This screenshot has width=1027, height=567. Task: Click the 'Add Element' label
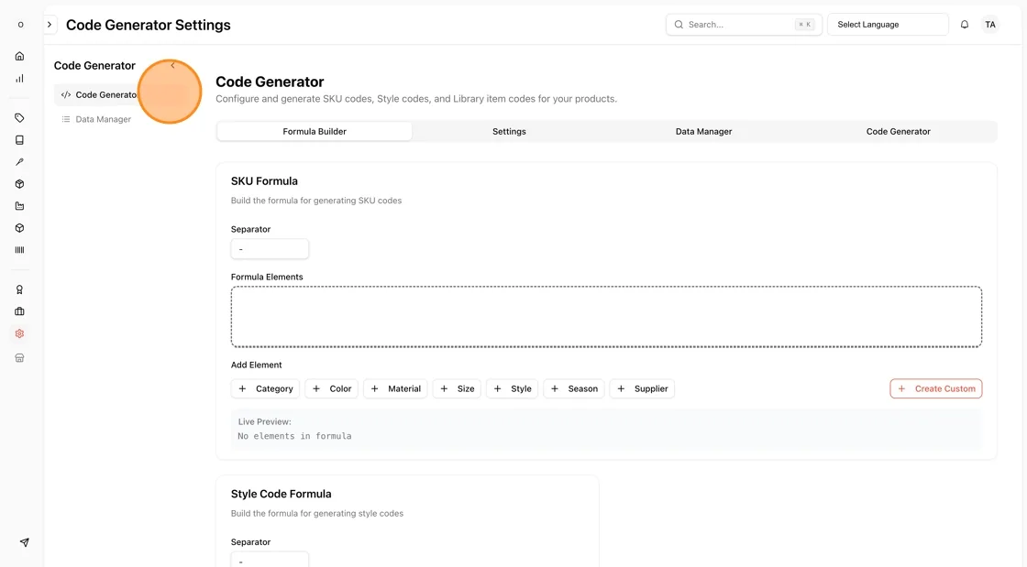pyautogui.click(x=256, y=365)
